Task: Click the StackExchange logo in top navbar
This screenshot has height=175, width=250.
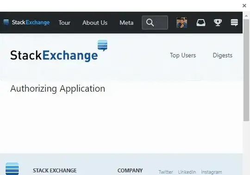Action: pos(26,23)
